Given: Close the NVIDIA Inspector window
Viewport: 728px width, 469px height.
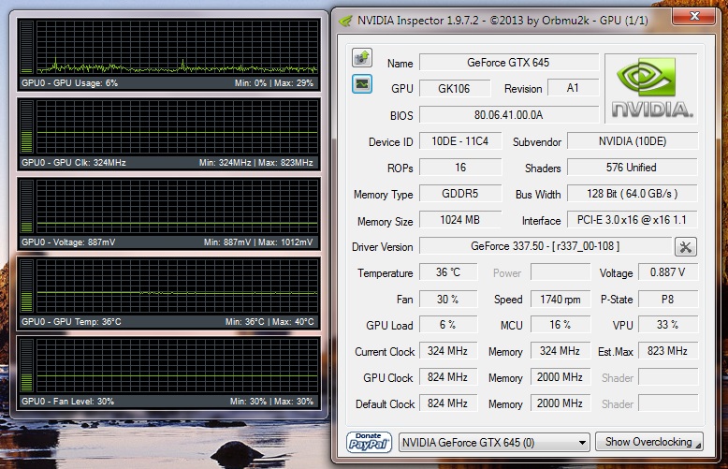Looking at the screenshot, I should [x=694, y=17].
